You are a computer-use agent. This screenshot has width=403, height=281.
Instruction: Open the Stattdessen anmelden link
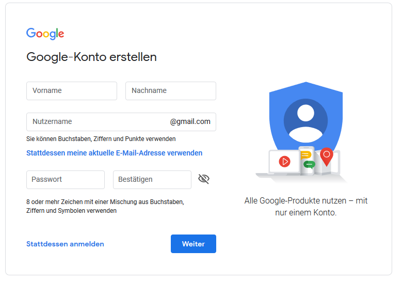pyautogui.click(x=65, y=244)
